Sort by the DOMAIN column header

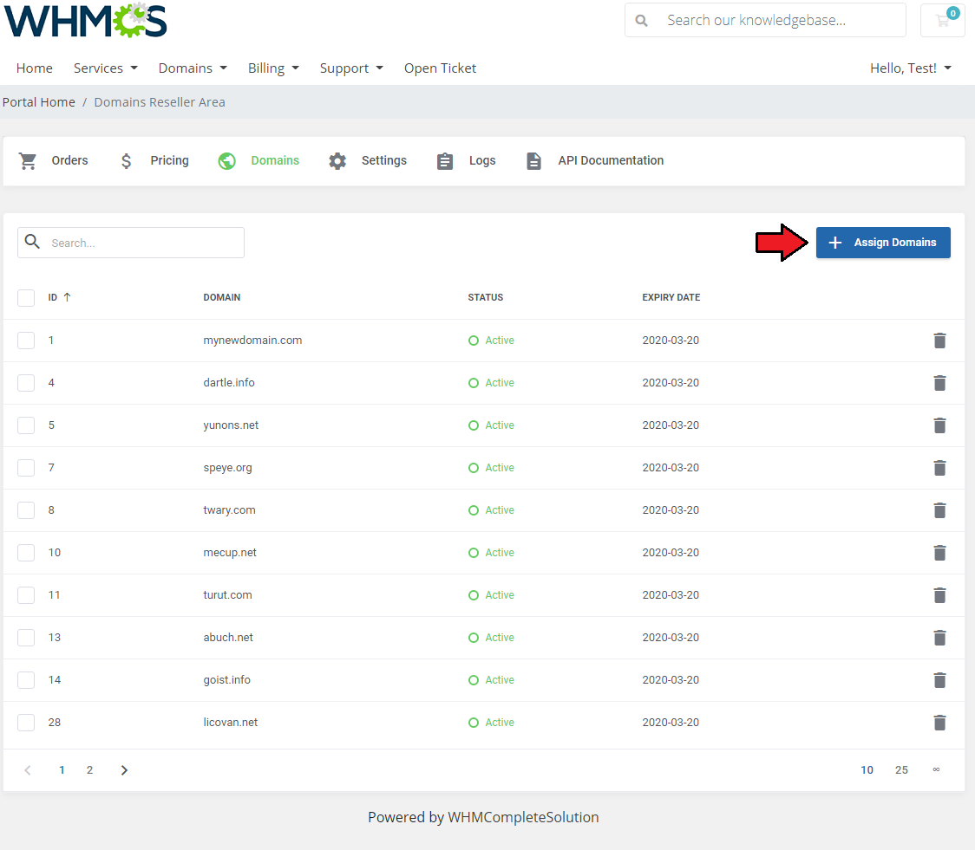(x=221, y=297)
